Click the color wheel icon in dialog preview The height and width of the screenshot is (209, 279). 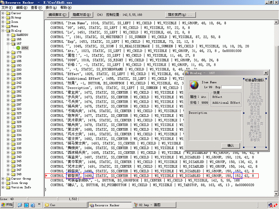[194, 85]
